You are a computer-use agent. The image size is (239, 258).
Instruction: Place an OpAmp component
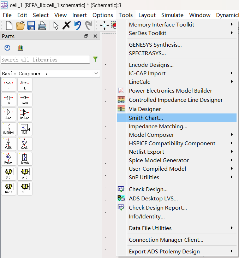[25, 115]
